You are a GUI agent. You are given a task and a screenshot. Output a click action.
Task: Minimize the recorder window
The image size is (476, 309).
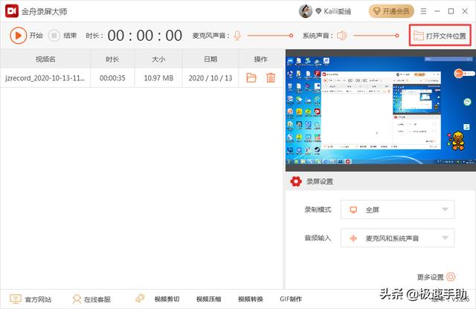437,11
